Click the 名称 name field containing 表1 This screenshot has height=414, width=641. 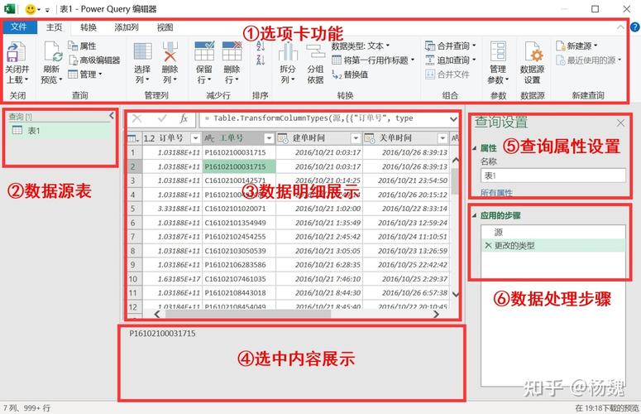[553, 176]
